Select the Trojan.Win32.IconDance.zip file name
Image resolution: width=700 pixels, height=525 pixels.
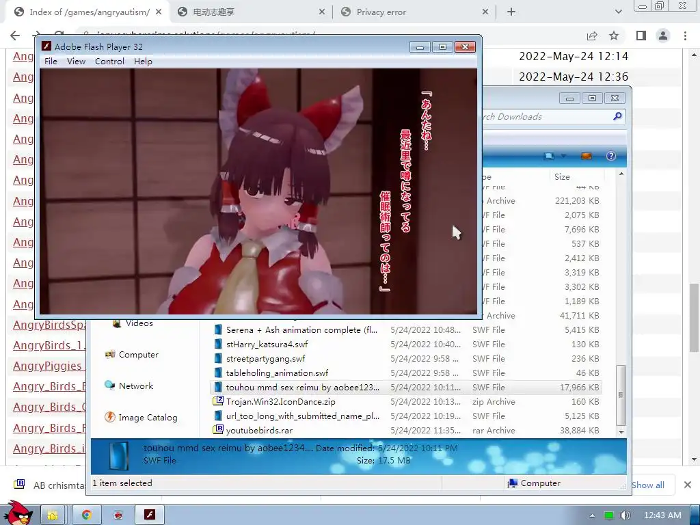281,401
